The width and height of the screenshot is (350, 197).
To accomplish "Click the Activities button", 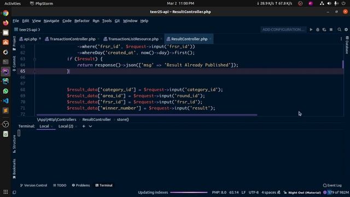I will coord(13,3).
